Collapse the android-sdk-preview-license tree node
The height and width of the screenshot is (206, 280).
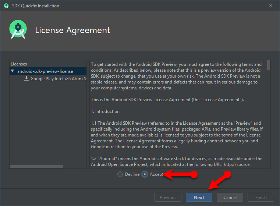(13, 71)
